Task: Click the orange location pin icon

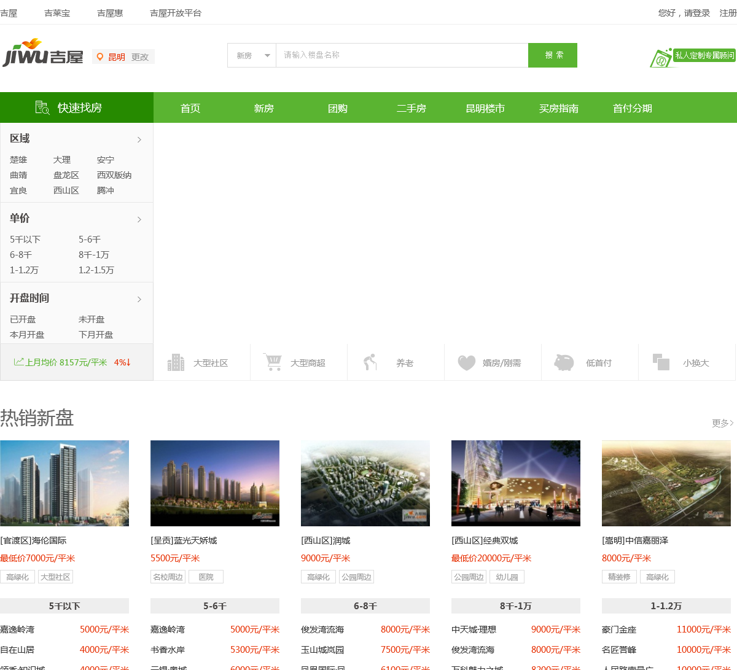Action: (100, 56)
